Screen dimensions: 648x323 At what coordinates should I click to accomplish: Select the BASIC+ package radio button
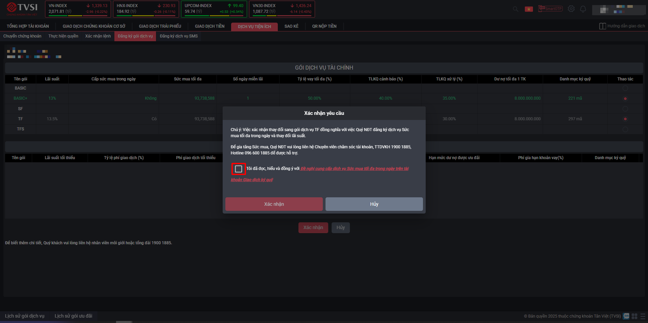pyautogui.click(x=625, y=99)
